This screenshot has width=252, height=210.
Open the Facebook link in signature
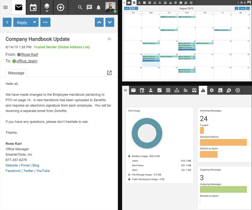[13, 171]
